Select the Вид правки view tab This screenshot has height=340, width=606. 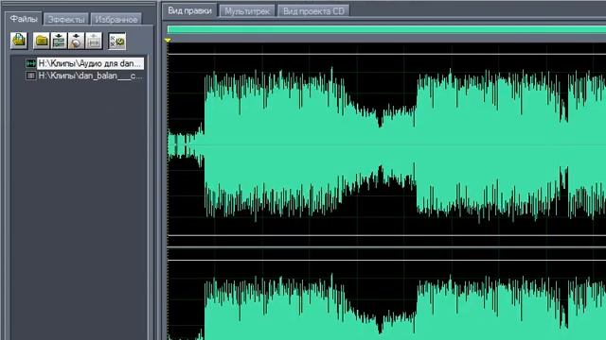click(x=189, y=10)
